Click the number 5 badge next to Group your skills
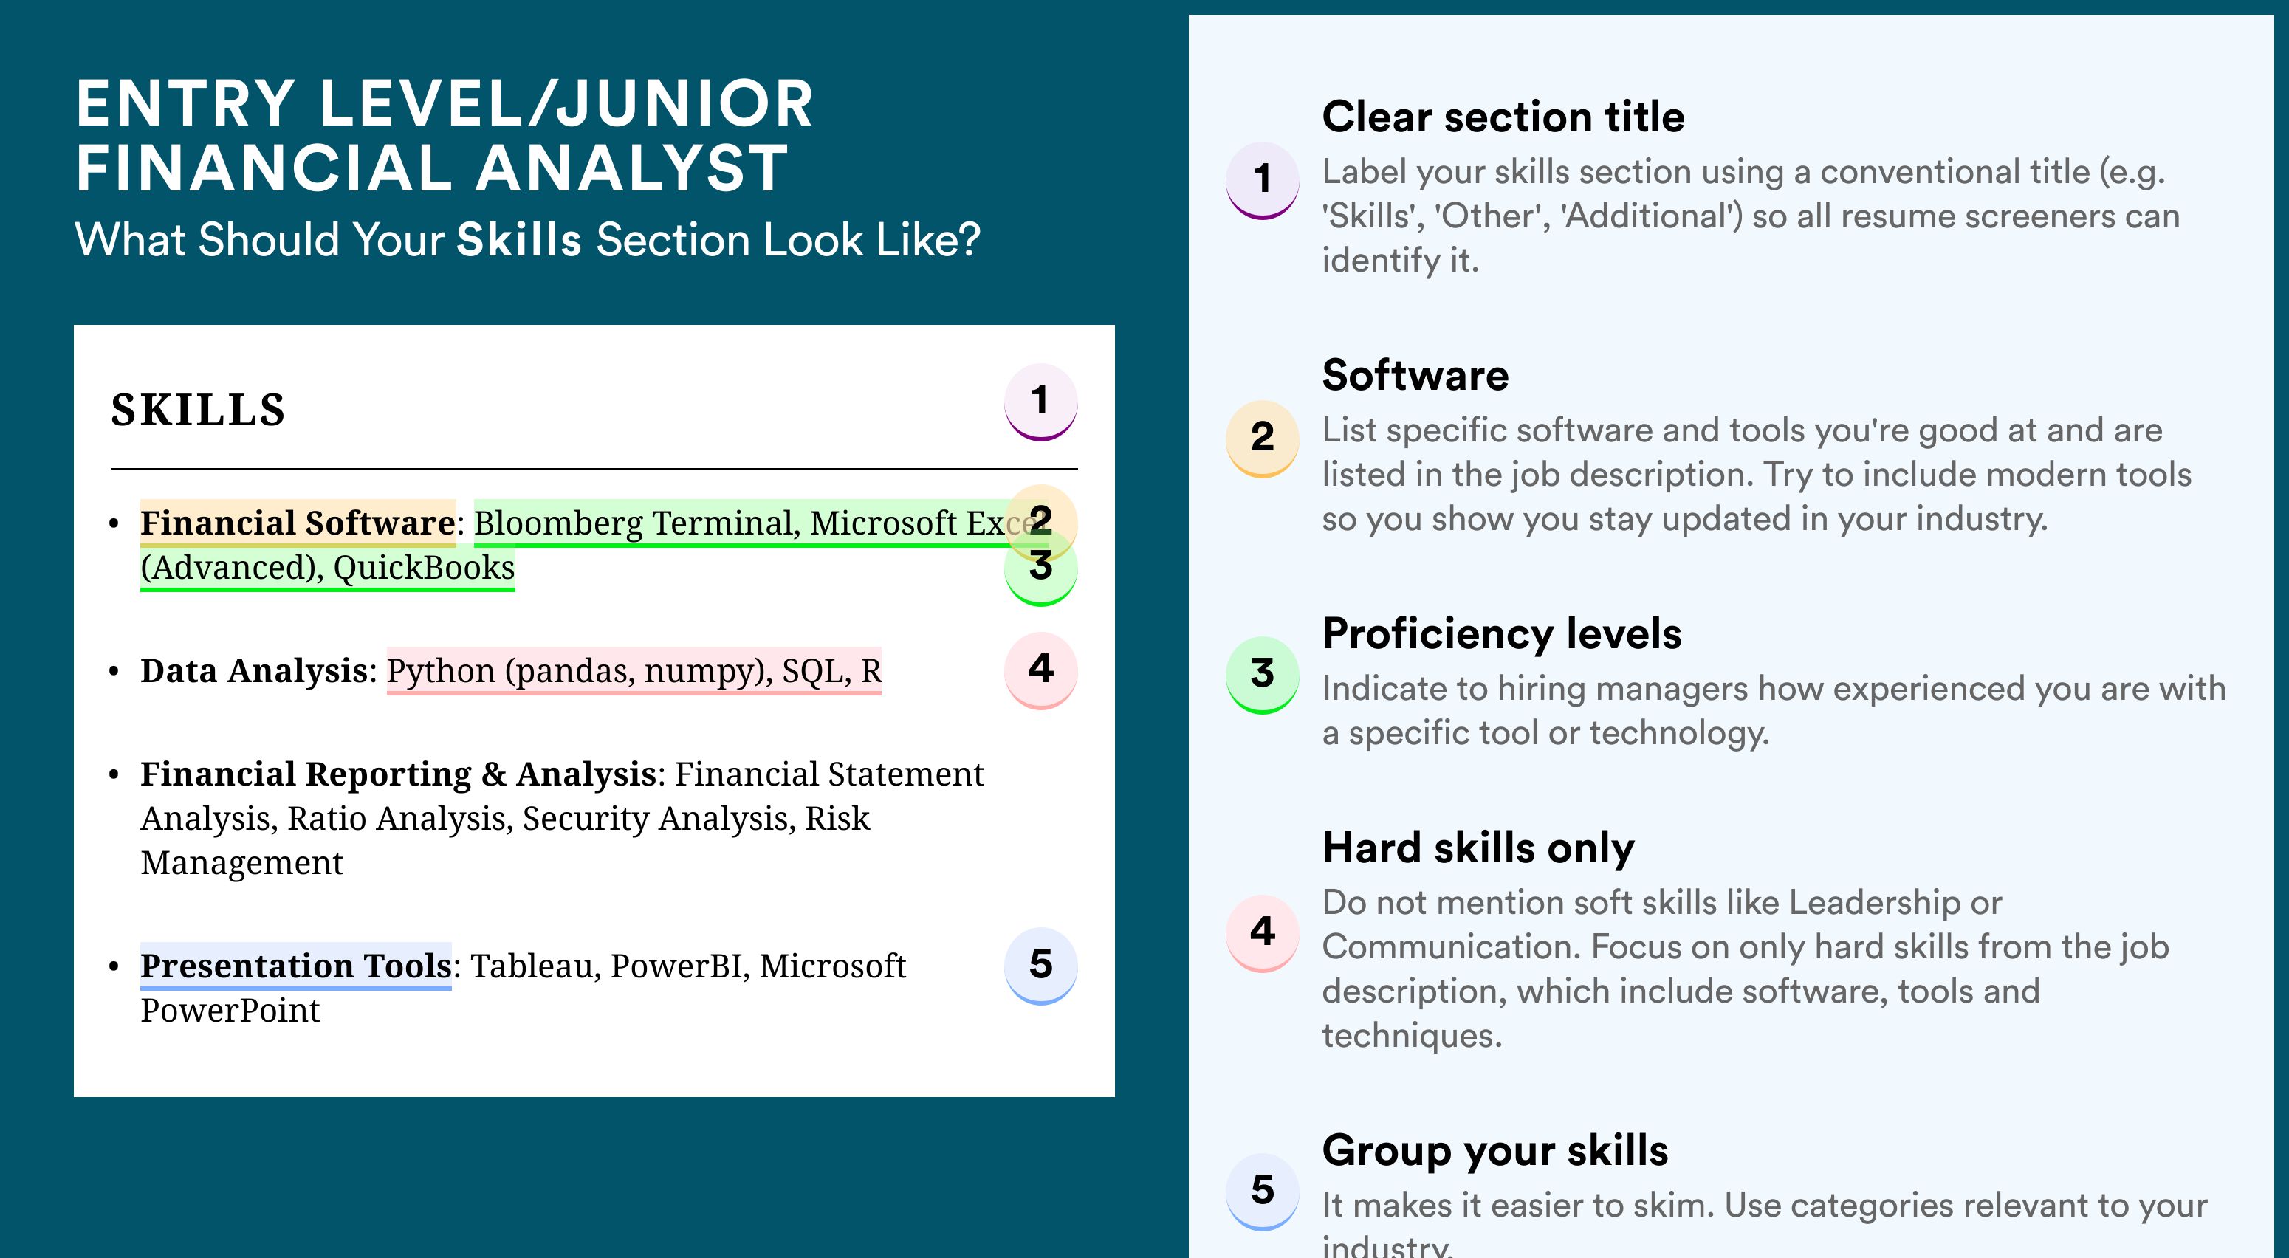Image resolution: width=2289 pixels, height=1258 pixels. 1263,1192
